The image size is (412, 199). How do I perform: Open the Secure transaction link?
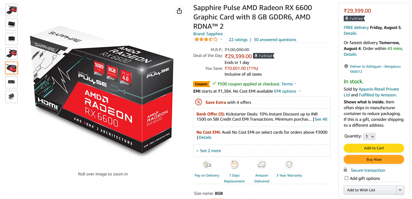(x=368, y=170)
